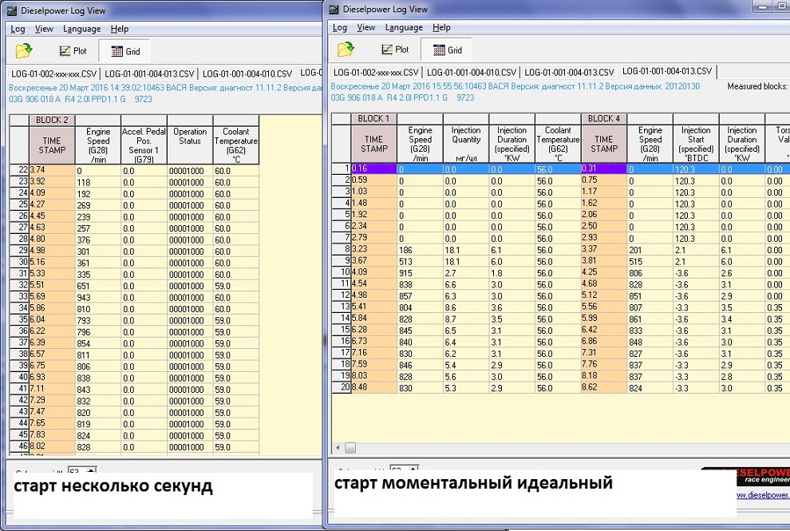The height and width of the screenshot is (531, 790).
Task: Click the app icon in the right window's title bar
Action: click(x=333, y=10)
